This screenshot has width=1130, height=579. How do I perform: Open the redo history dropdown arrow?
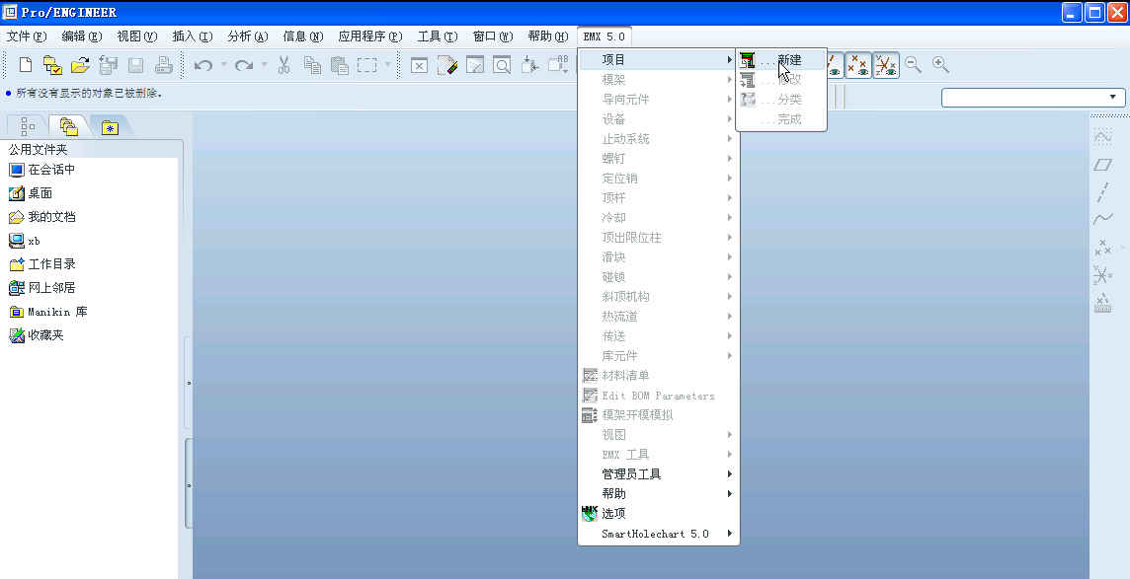click(x=264, y=65)
